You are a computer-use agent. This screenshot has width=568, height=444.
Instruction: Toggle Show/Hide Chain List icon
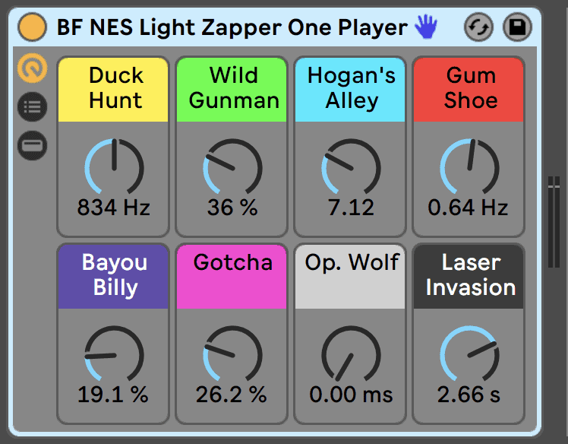[x=32, y=106]
